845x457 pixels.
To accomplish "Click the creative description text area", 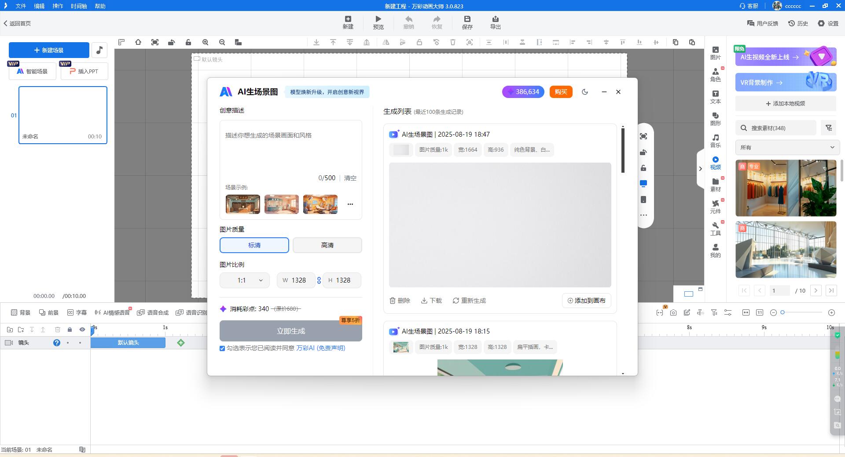I will coord(291,149).
